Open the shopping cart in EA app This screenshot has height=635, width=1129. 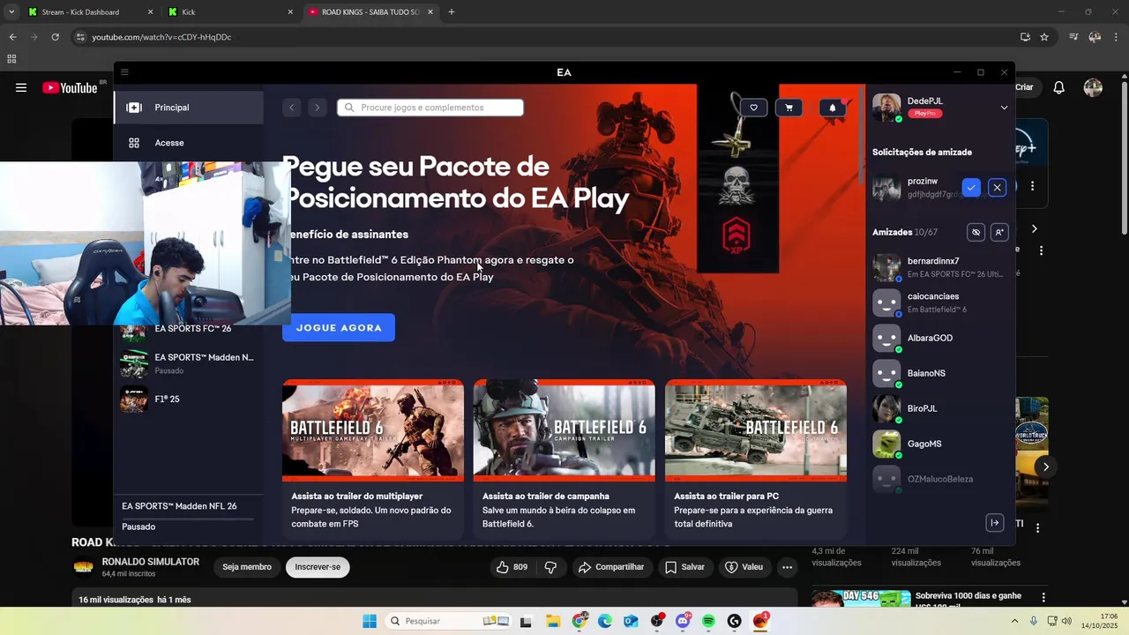[789, 108]
